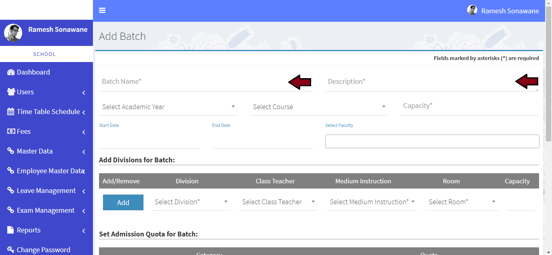The width and height of the screenshot is (552, 255).
Task: Click the Select Faculty input box
Action: [x=432, y=141]
